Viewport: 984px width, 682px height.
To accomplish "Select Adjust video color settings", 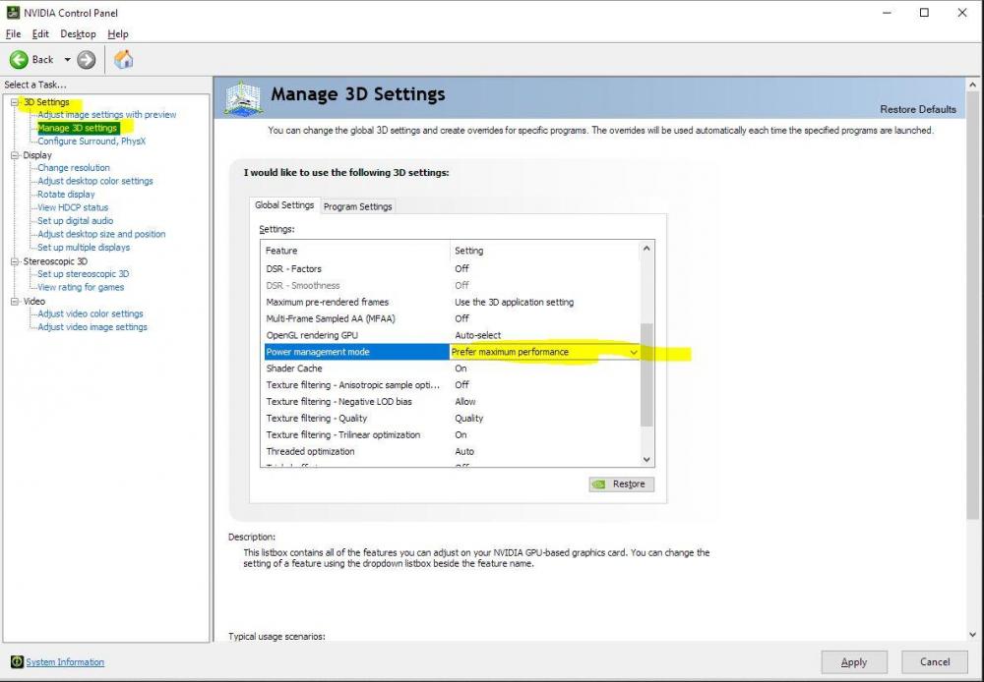I will tap(91, 313).
